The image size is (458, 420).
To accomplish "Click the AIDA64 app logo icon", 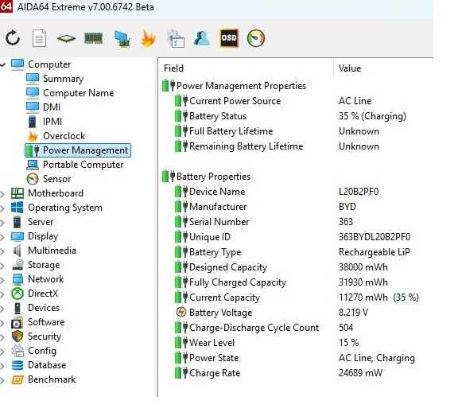I will 6,6.
